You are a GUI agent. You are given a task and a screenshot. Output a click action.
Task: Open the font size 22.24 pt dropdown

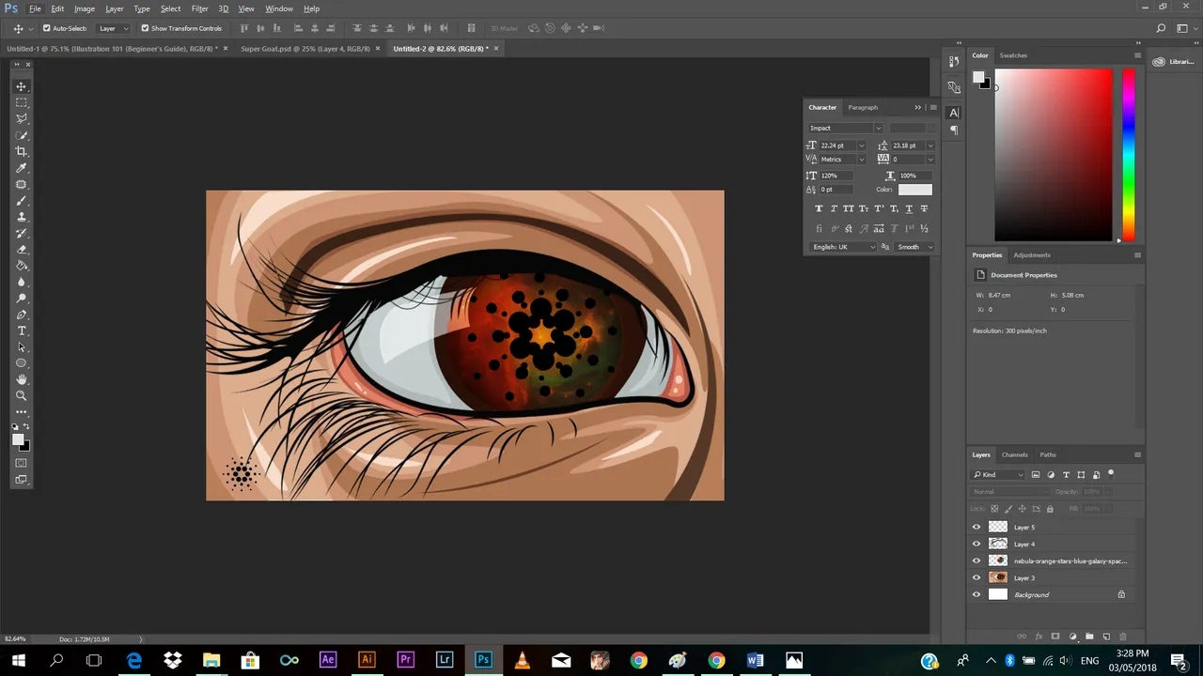click(x=861, y=146)
